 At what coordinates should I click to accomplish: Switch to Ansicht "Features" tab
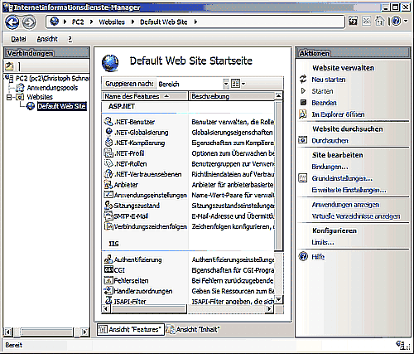click(x=131, y=329)
